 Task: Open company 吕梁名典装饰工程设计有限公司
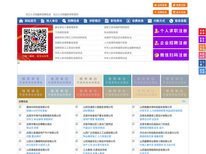156,116
